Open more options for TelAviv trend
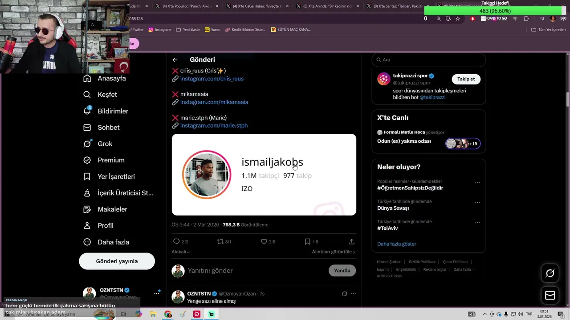The width and height of the screenshot is (570, 320). (x=477, y=222)
